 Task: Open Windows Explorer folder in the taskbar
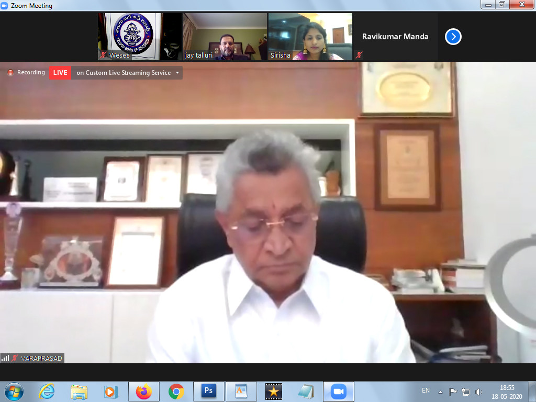79,391
